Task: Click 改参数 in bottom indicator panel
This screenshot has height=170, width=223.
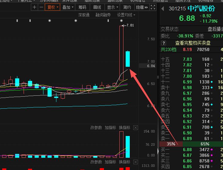Action: 96,162
